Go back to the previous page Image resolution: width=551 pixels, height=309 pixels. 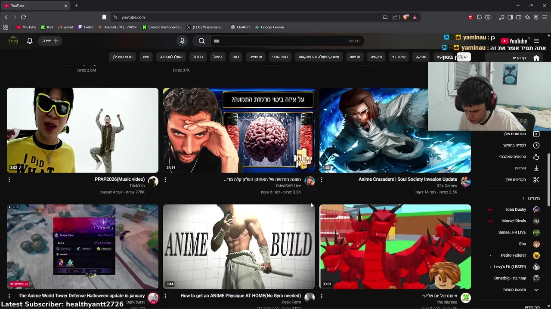(6, 17)
